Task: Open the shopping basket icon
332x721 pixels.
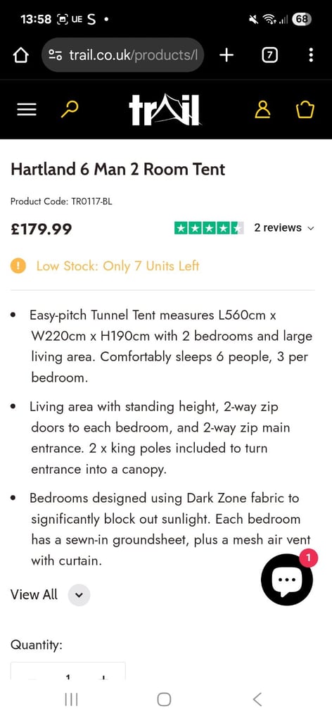Action: [305, 109]
